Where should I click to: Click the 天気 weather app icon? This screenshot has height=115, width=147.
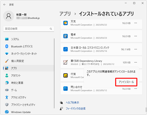(x=66, y=23)
